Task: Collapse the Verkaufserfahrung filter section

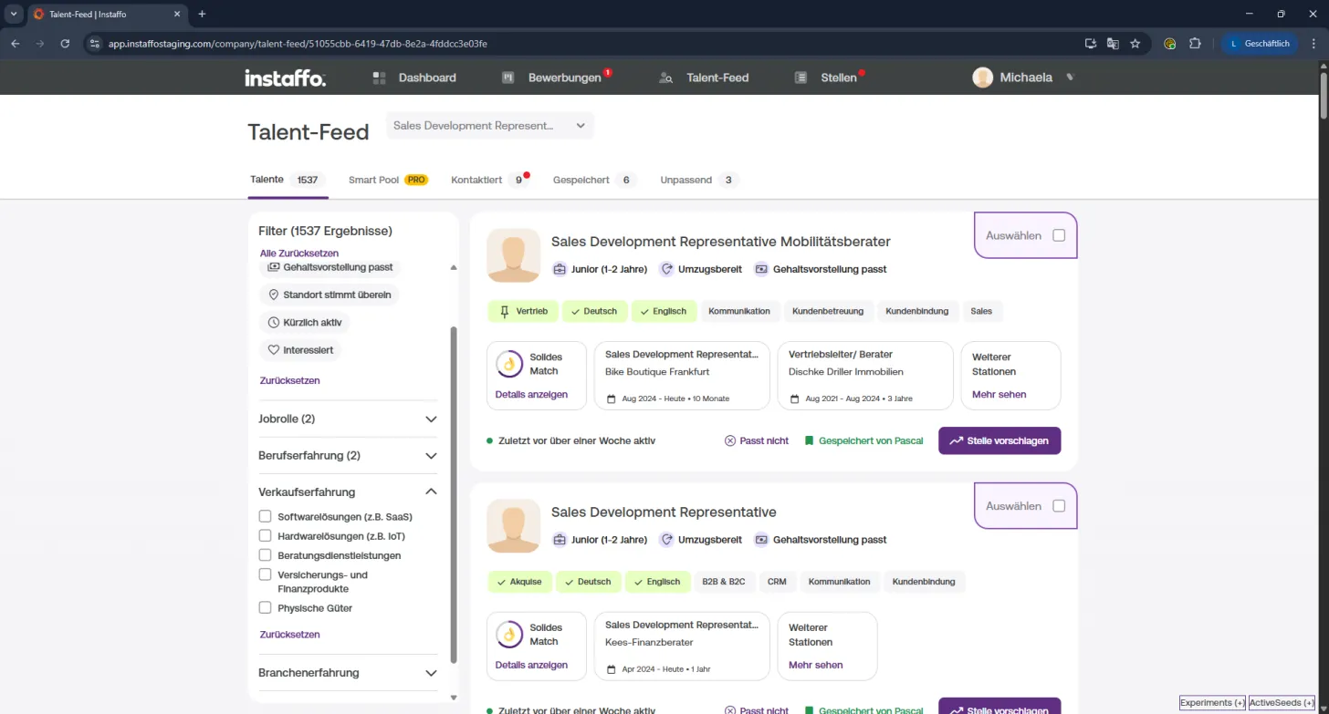Action: [348, 492]
